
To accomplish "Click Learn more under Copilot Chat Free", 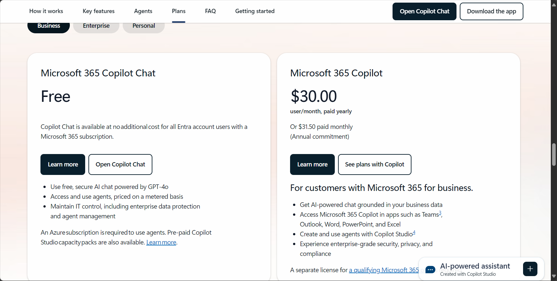I will (x=63, y=164).
